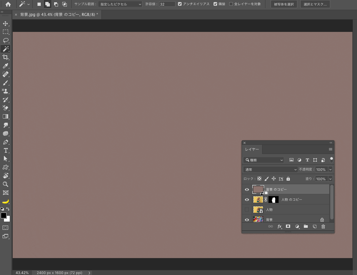The height and width of the screenshot is (275, 357).
Task: Hide the 背景 layer
Action: click(x=247, y=220)
